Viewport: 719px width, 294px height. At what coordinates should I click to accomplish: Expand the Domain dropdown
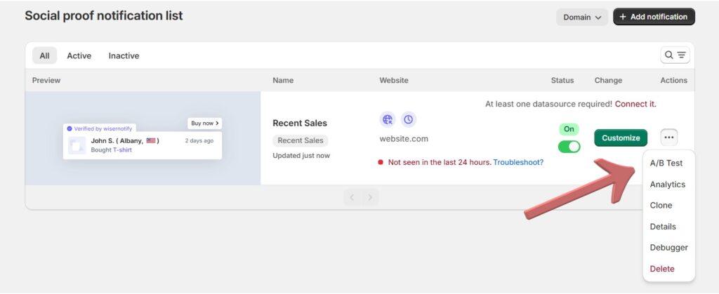pos(582,17)
